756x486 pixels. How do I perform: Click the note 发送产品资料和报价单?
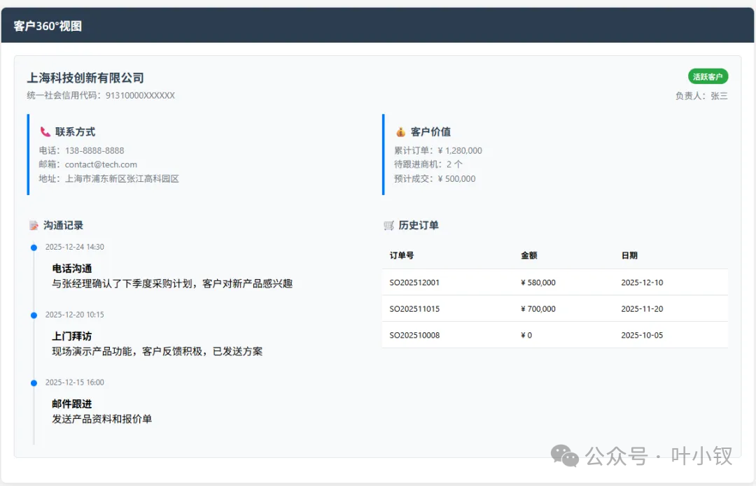point(102,419)
